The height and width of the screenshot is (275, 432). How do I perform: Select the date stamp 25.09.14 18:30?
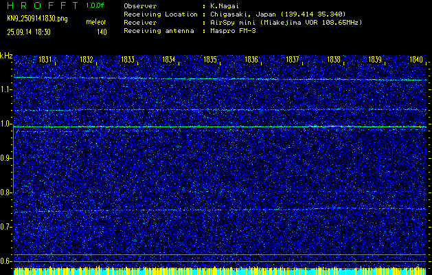(29, 32)
